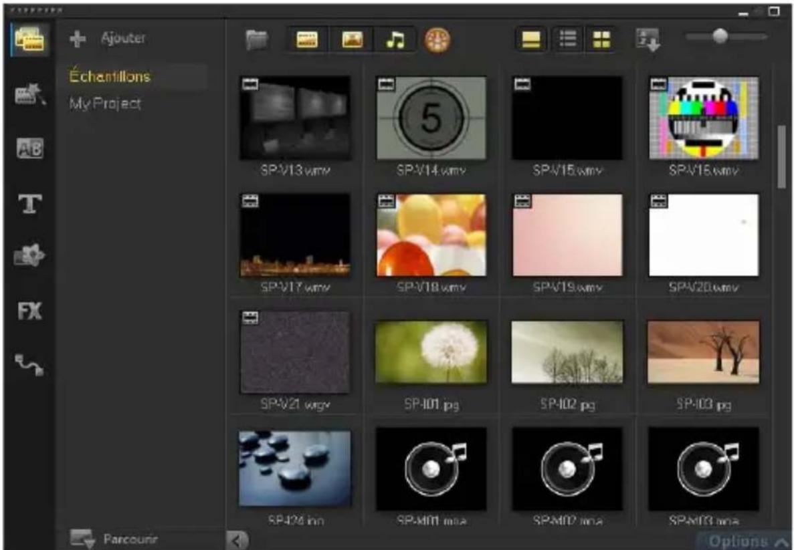Click the Parcourir browse icon
794x550 pixels.
coord(82,539)
